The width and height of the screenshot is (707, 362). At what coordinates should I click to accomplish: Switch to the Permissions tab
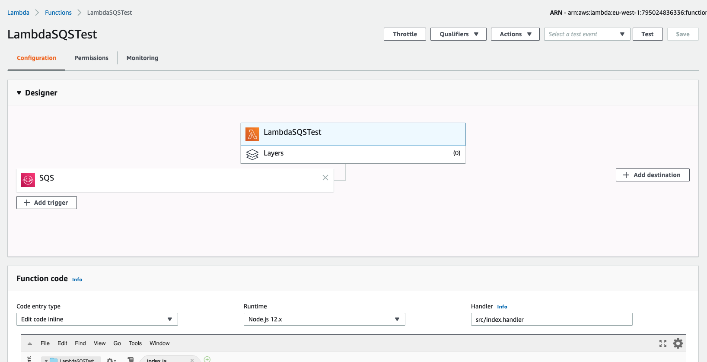tap(91, 58)
